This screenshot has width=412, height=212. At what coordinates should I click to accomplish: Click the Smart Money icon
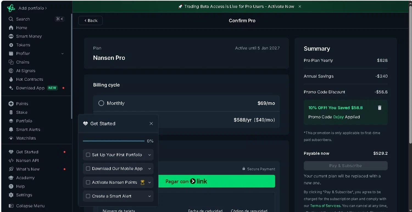coord(11,36)
